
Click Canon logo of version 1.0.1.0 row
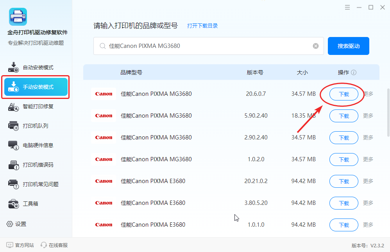(x=104, y=225)
